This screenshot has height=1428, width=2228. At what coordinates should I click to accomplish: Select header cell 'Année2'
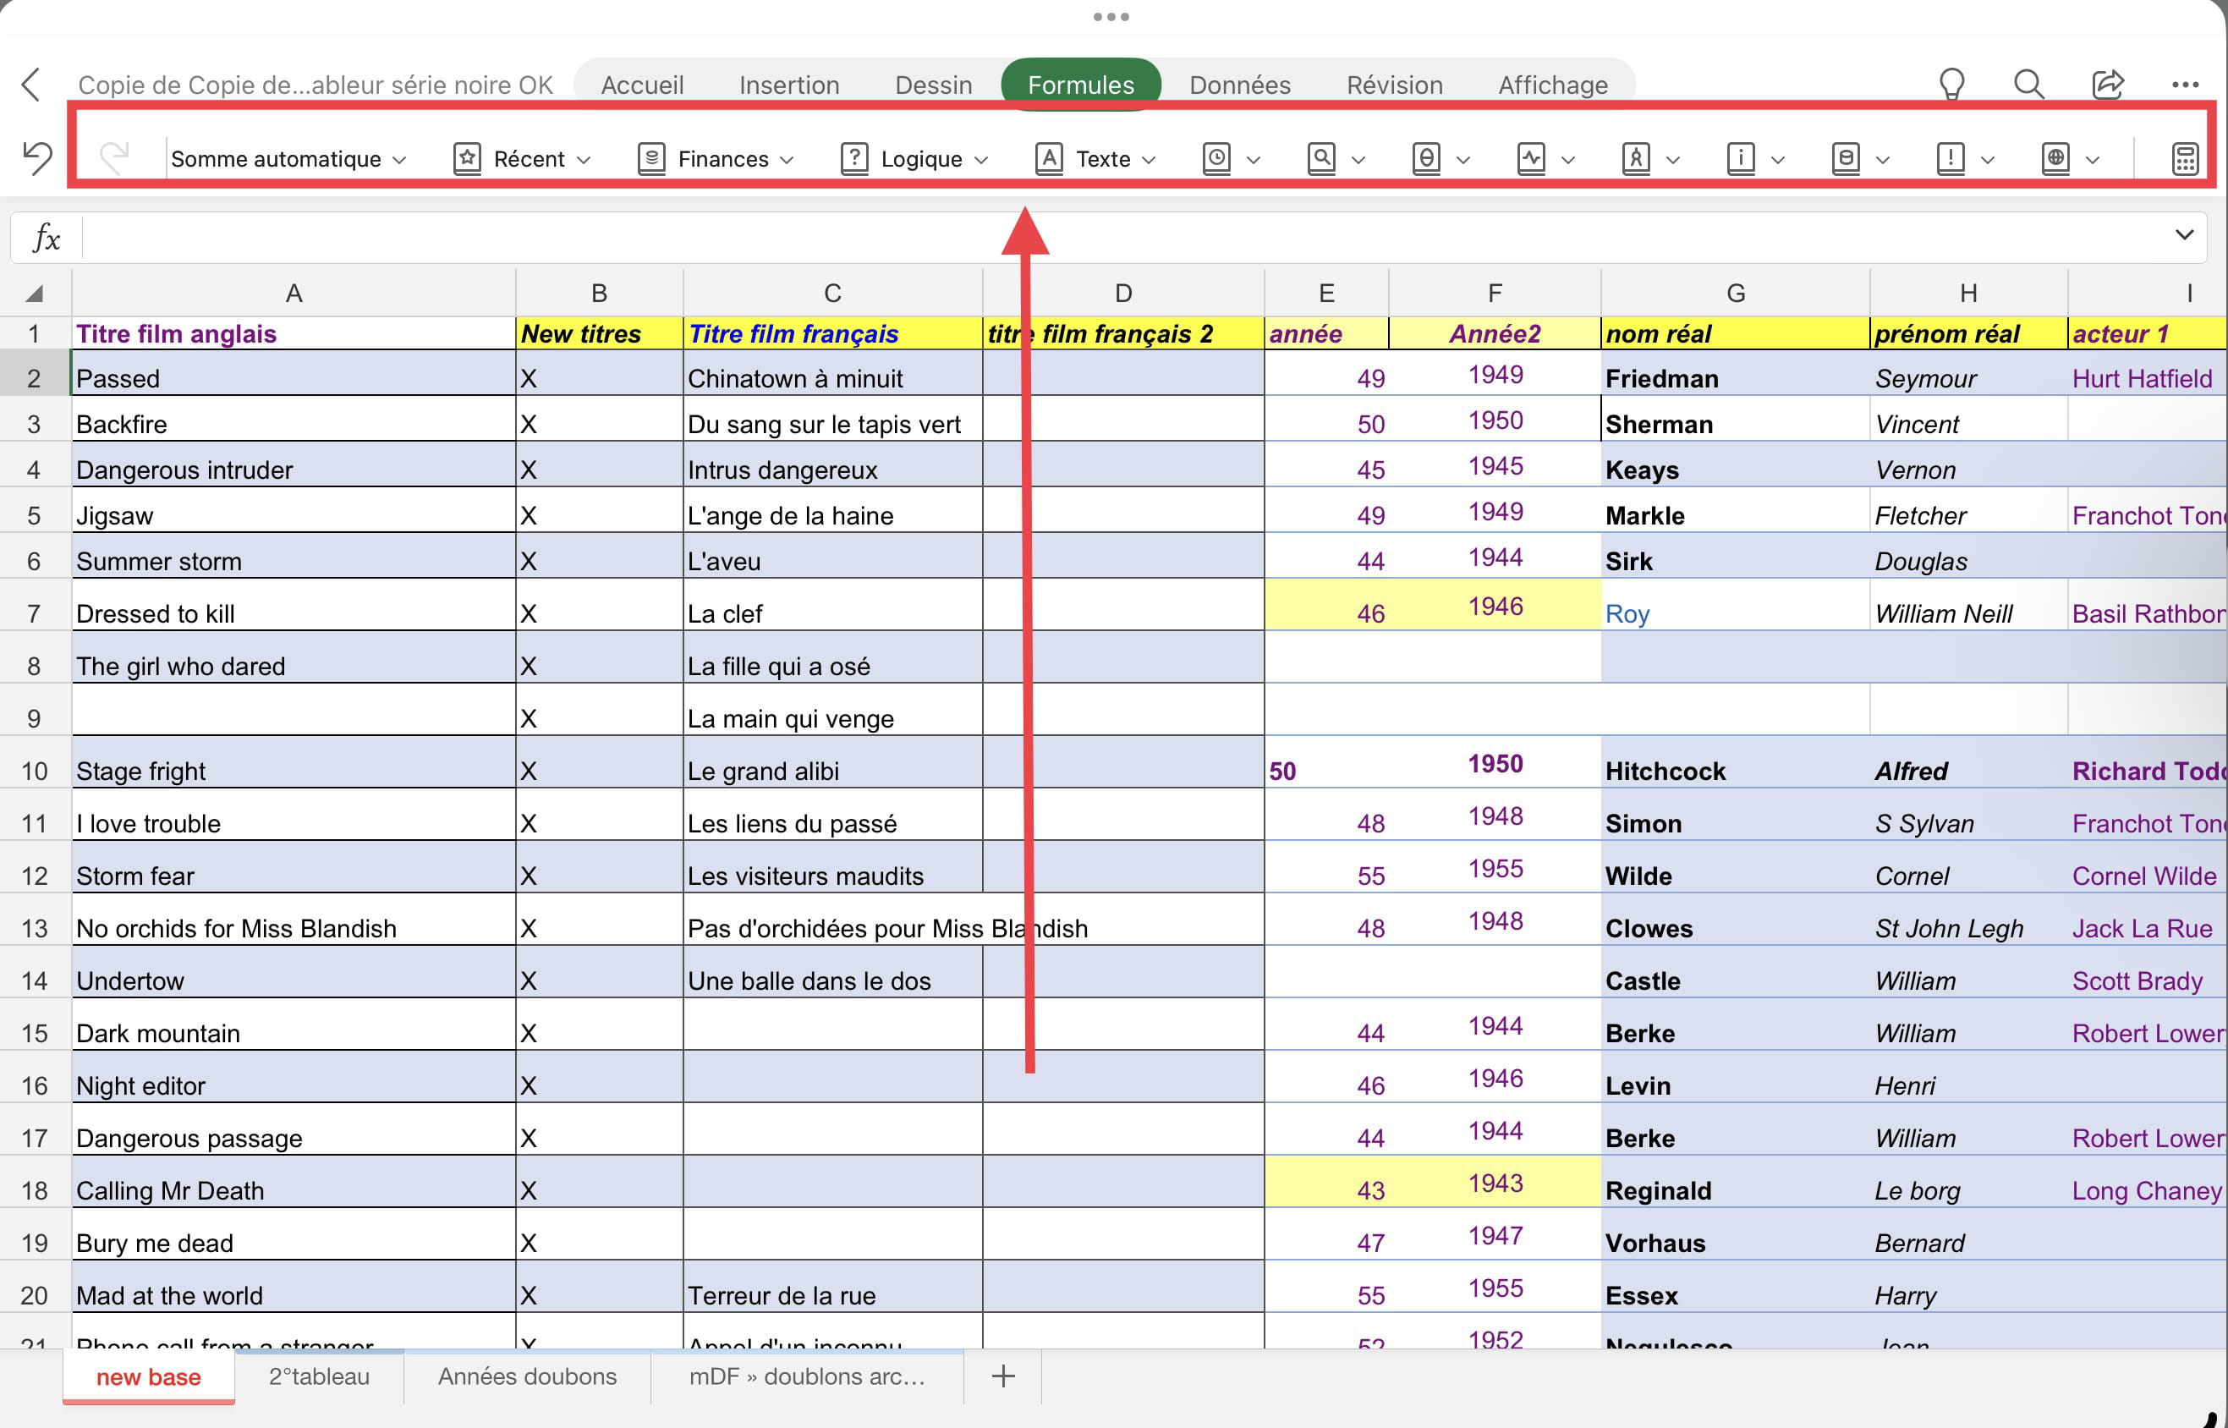pos(1494,333)
